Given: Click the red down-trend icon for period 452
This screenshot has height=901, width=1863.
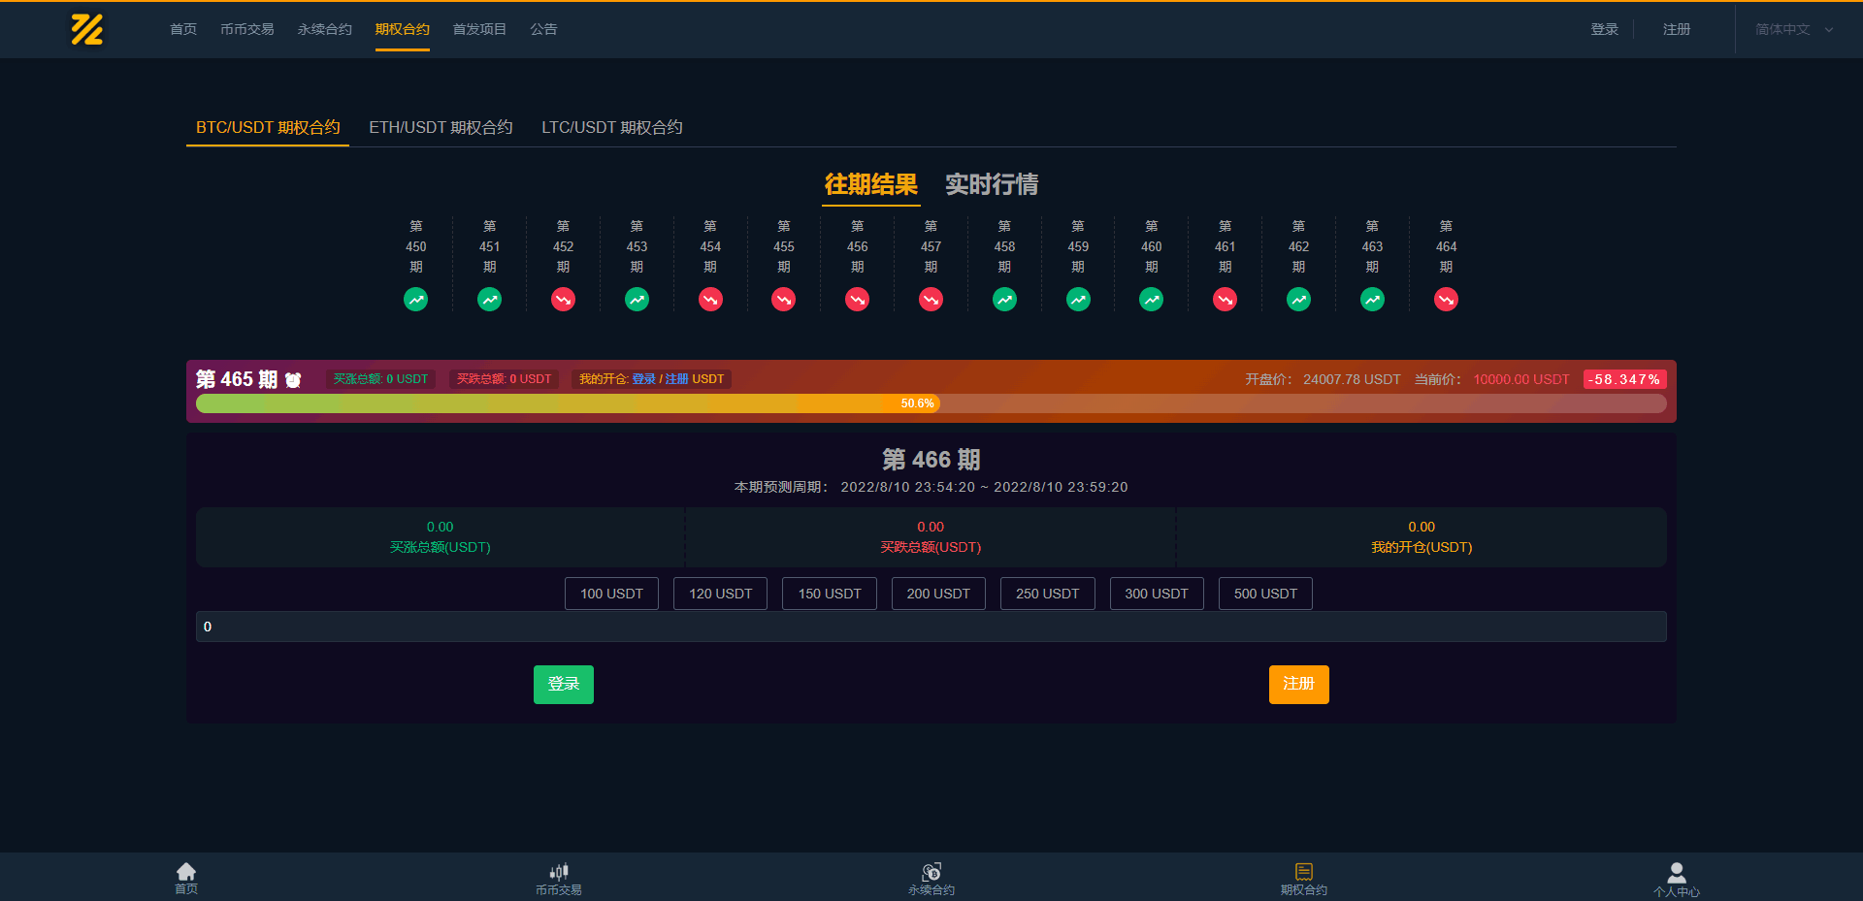Looking at the screenshot, I should 563,300.
